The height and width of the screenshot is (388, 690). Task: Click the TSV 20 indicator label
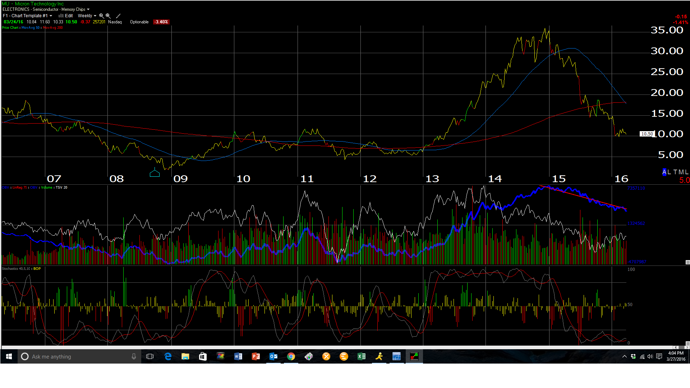[61, 188]
